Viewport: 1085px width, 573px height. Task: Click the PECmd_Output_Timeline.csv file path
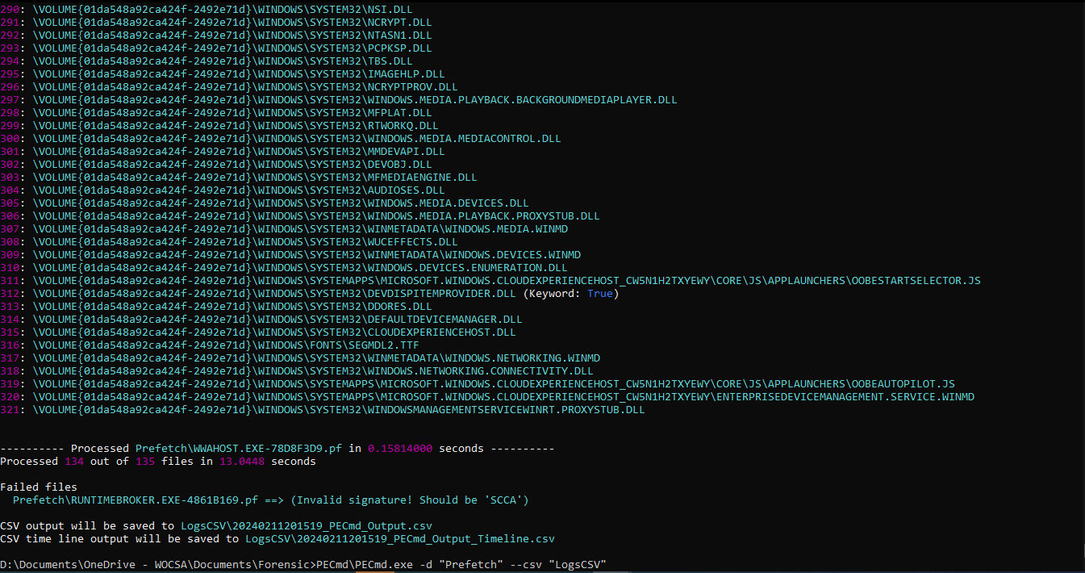coord(400,539)
